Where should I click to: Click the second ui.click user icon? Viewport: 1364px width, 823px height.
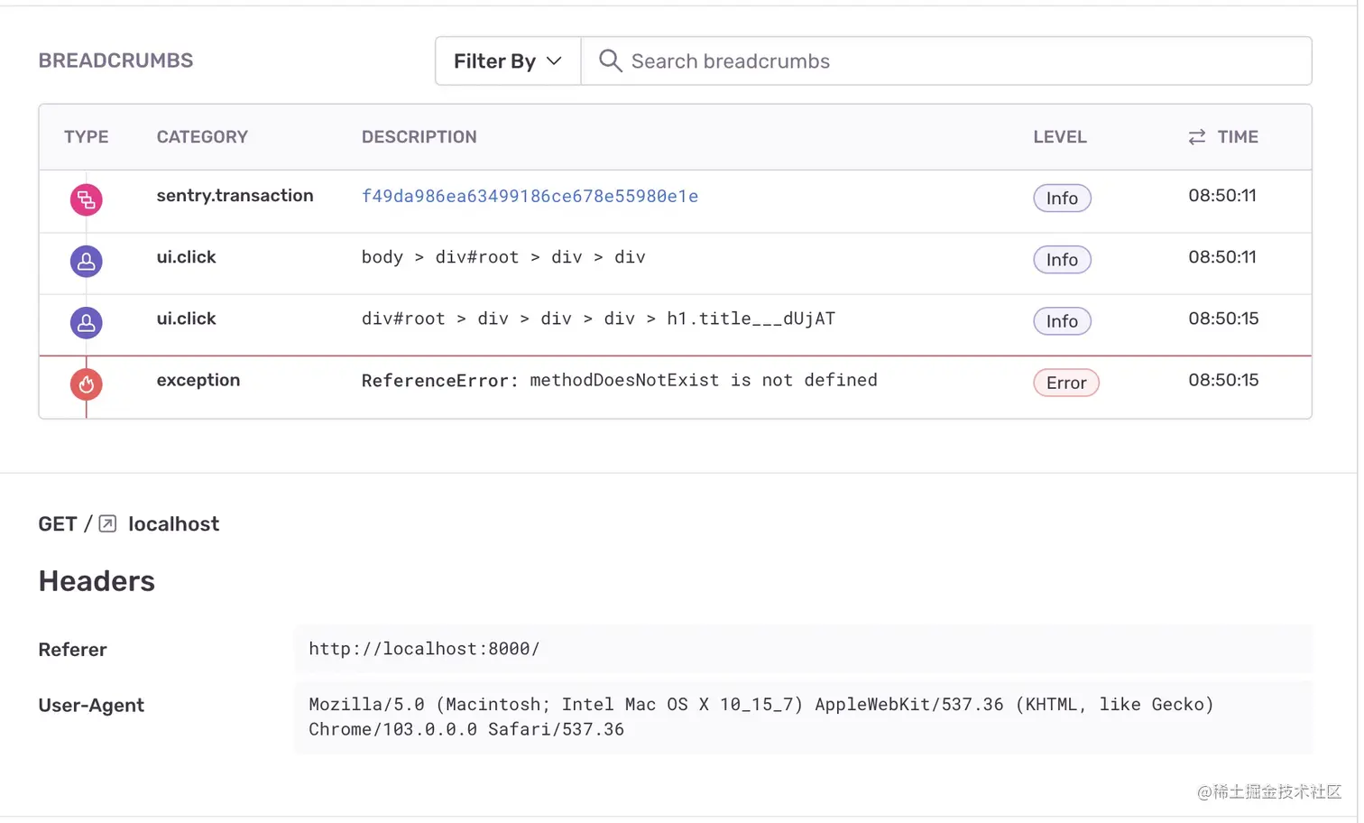point(86,322)
